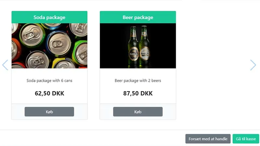Open the beer bottles product image
The height and width of the screenshot is (146, 260).
click(x=138, y=46)
